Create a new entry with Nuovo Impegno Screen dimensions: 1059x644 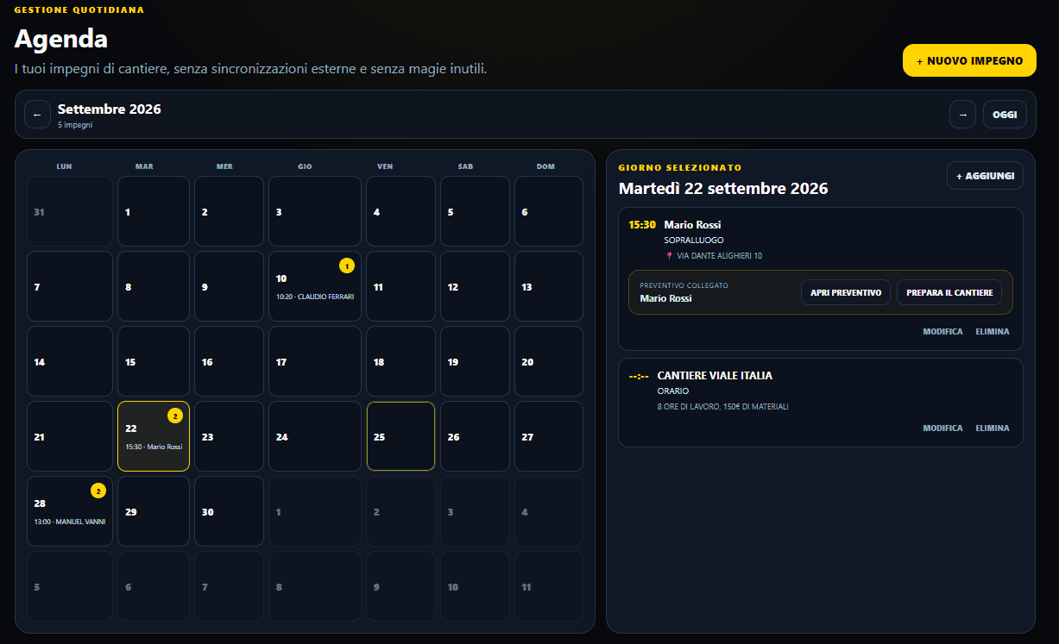(x=969, y=60)
